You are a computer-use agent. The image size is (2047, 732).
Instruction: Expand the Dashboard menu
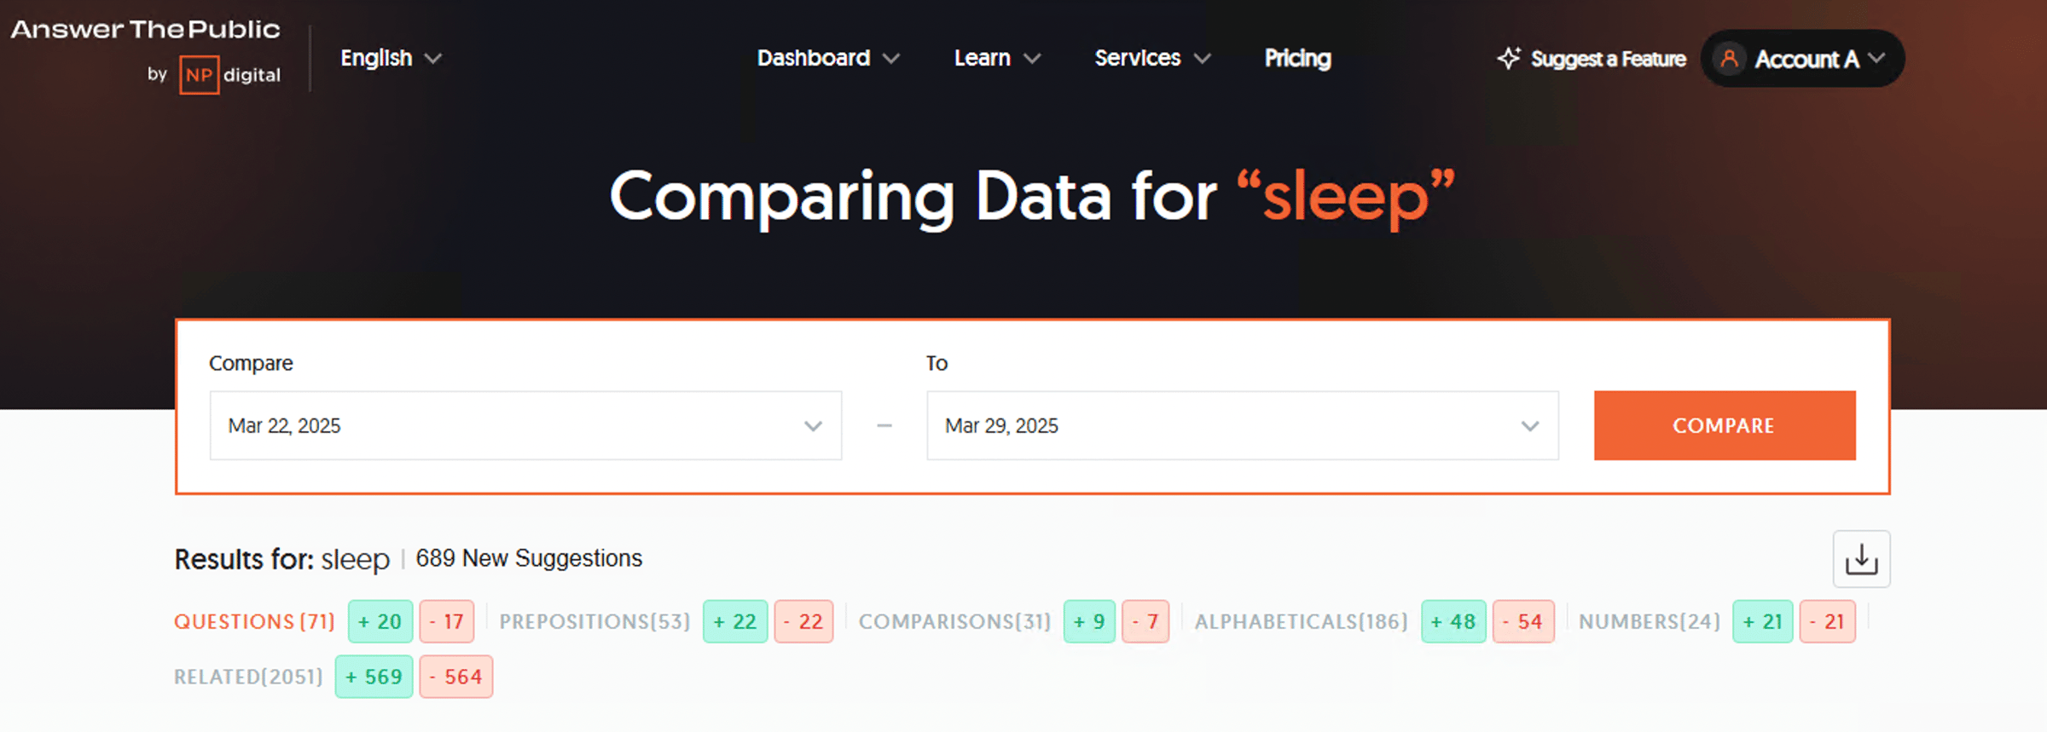[x=827, y=58]
